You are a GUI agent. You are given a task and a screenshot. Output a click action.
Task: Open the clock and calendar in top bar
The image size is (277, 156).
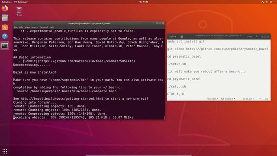tap(143, 2)
